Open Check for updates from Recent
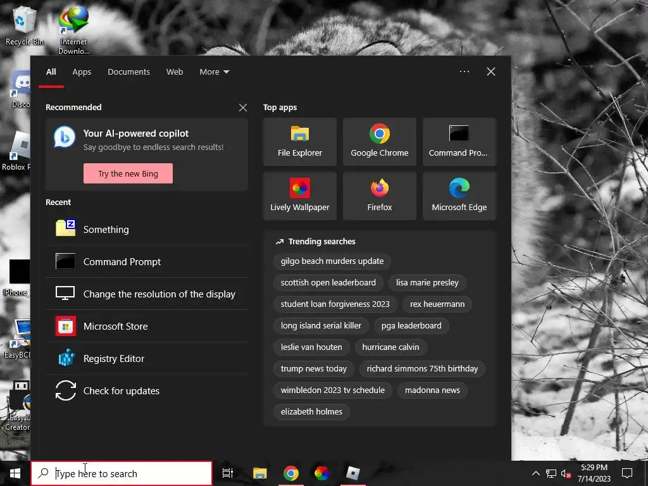Screen dimensions: 648x486 pos(147,390)
